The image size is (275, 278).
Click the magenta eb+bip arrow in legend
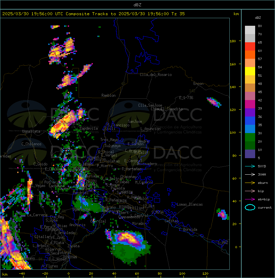click(250, 199)
